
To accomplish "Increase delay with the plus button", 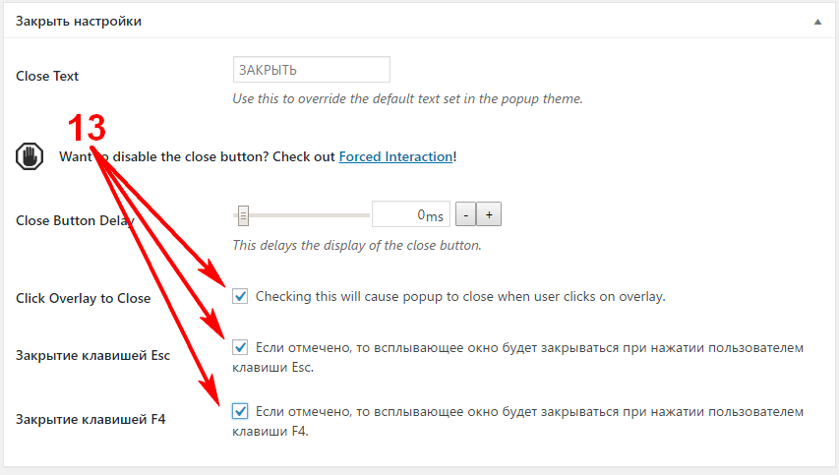I will [x=489, y=214].
